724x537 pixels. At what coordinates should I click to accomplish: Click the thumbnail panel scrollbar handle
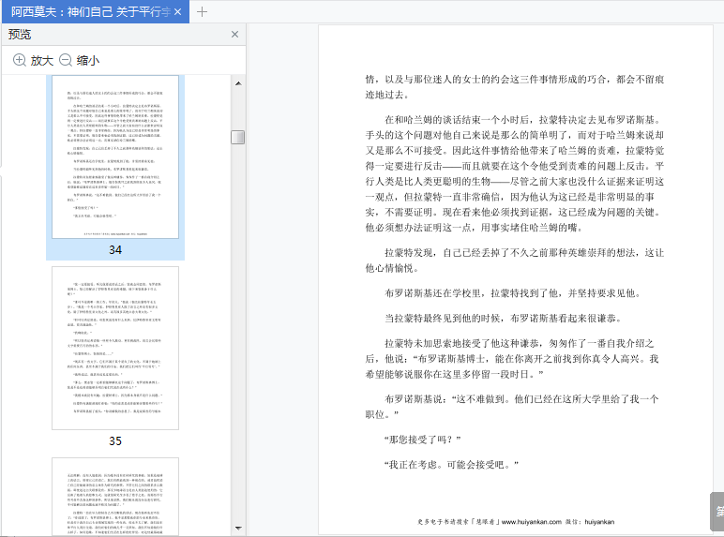click(238, 137)
